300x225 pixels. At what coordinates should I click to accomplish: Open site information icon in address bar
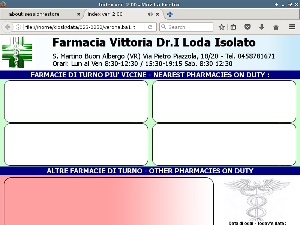(18, 27)
